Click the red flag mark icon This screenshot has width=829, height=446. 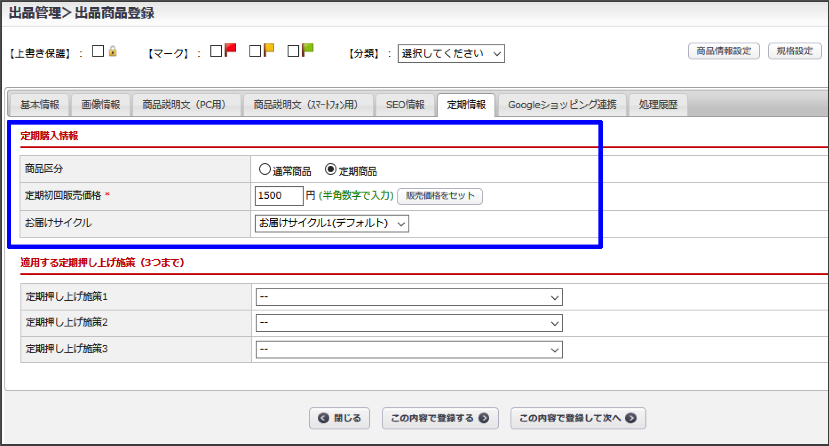pos(230,50)
